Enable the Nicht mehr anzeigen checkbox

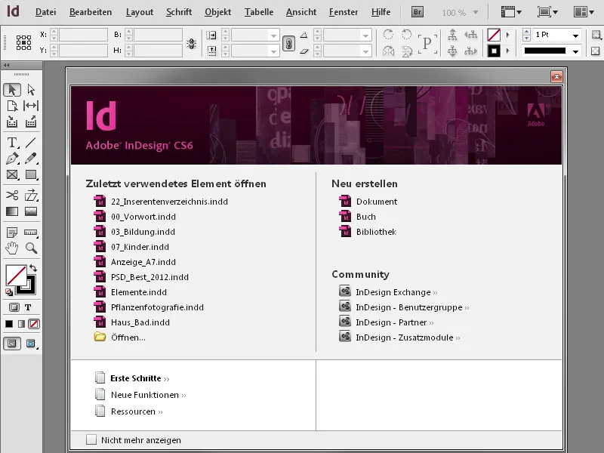(92, 439)
